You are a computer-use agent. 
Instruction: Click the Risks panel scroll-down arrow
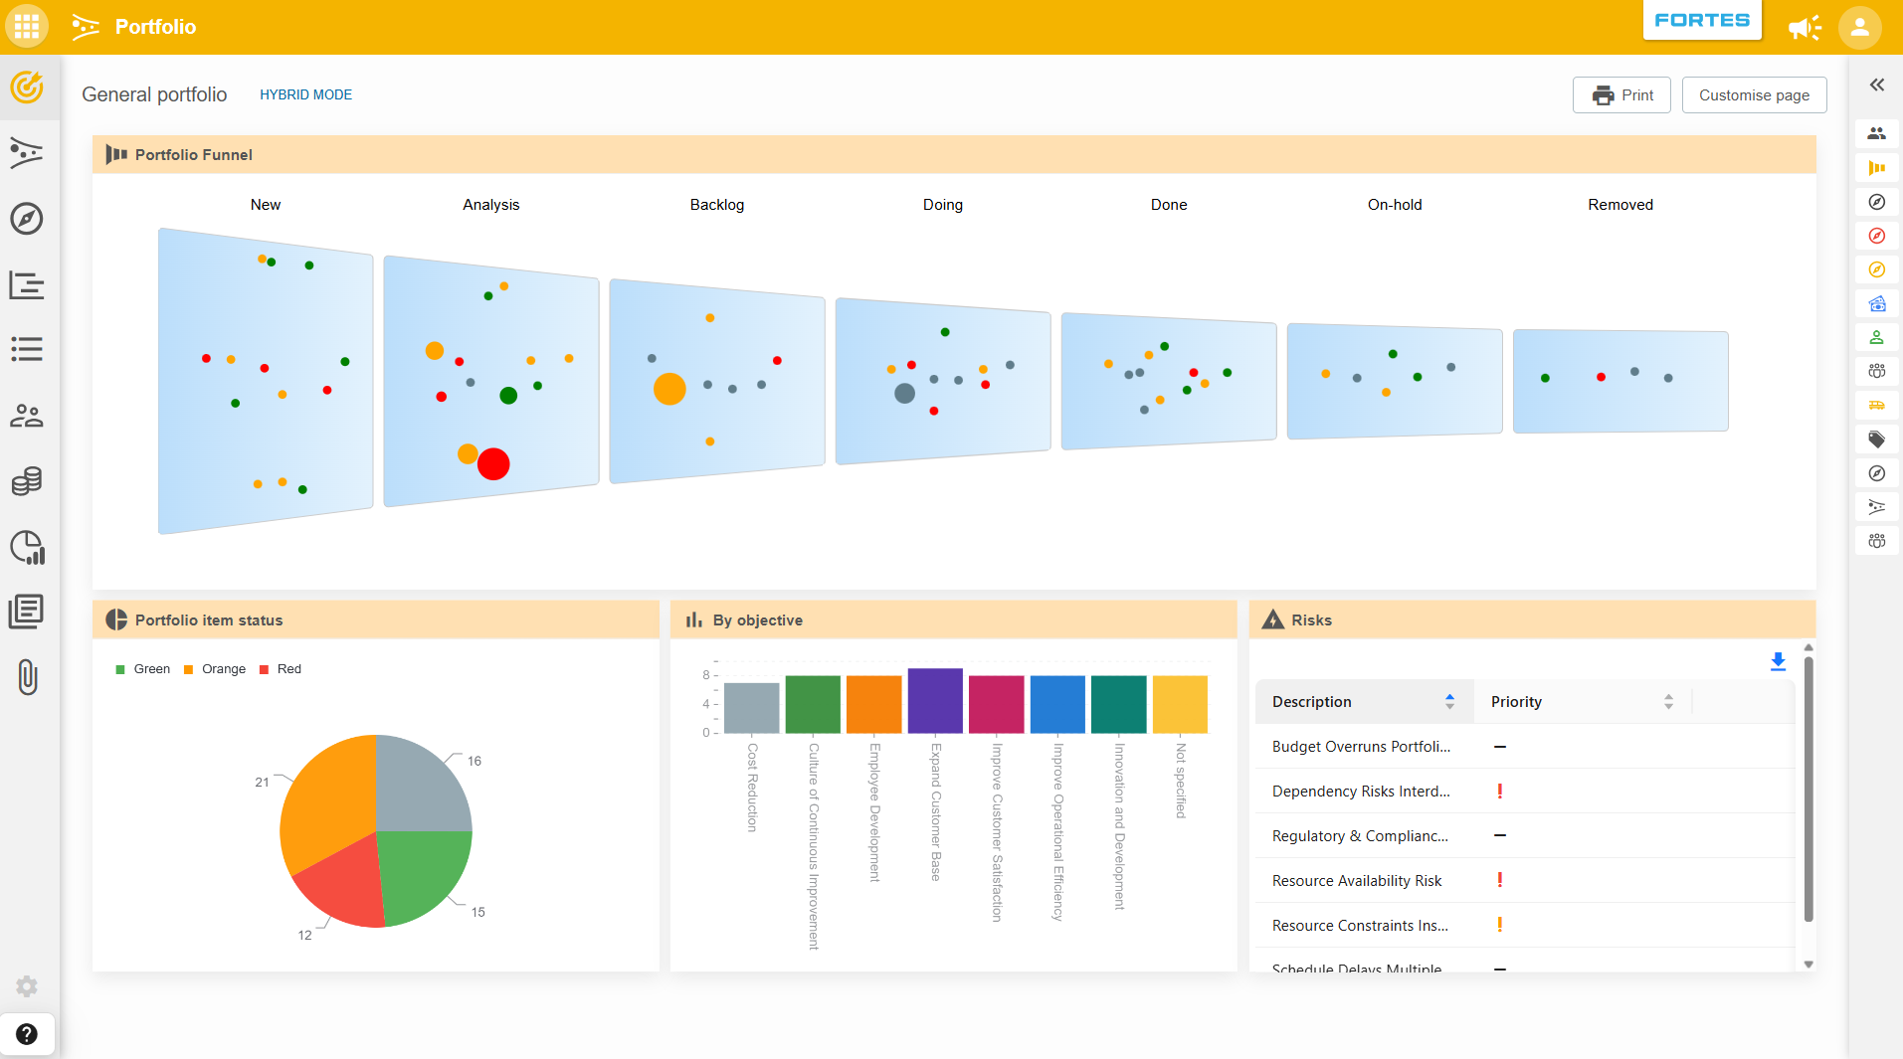[x=1808, y=965]
